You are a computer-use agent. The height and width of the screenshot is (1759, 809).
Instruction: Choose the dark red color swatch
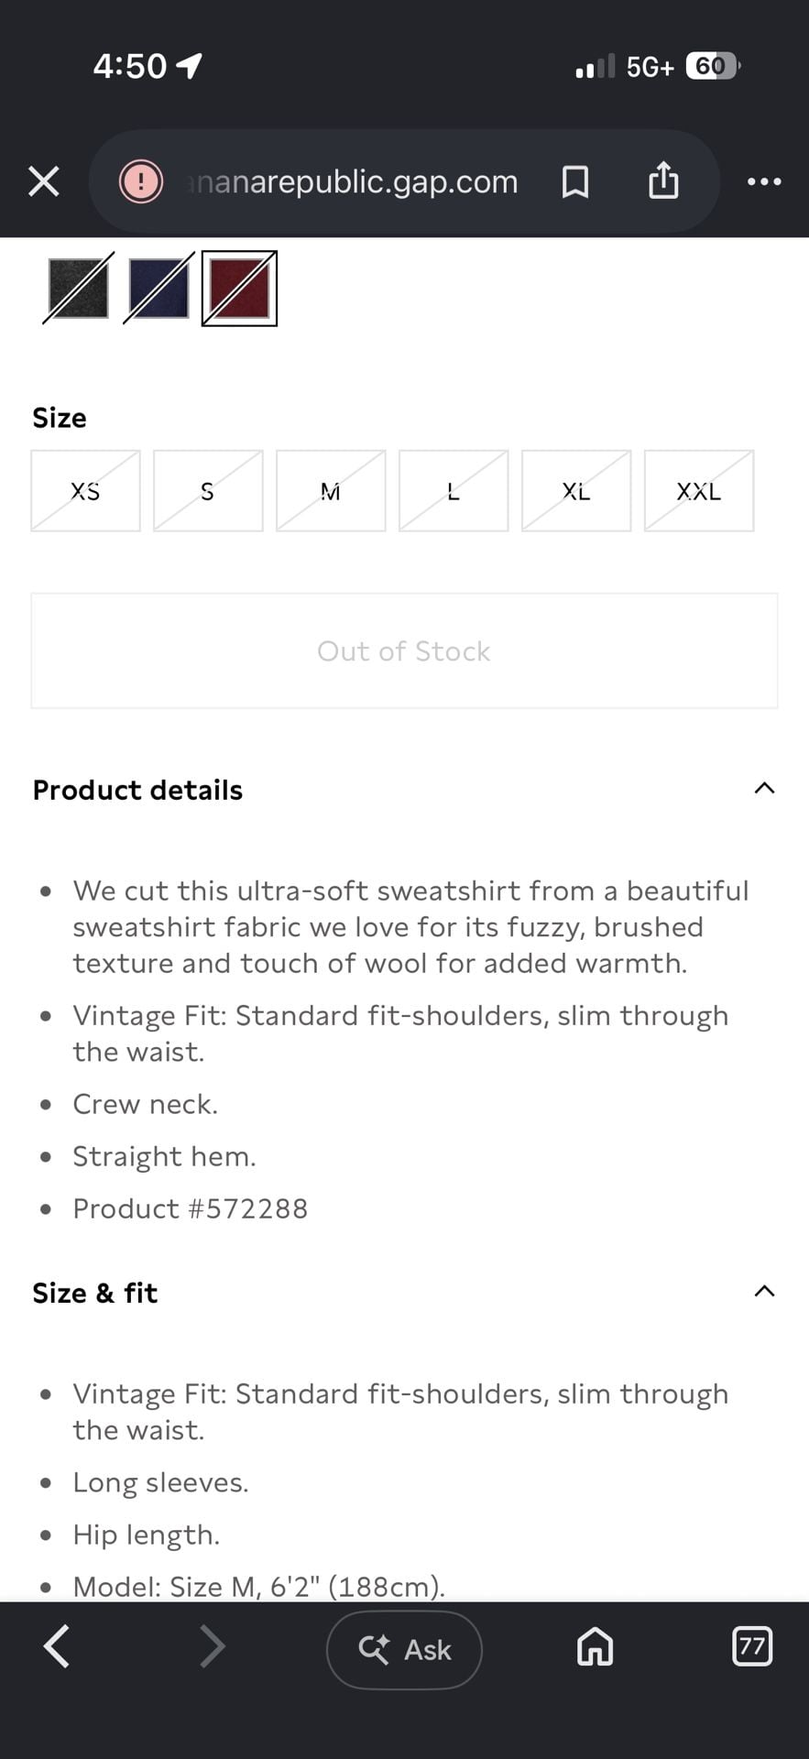(239, 289)
